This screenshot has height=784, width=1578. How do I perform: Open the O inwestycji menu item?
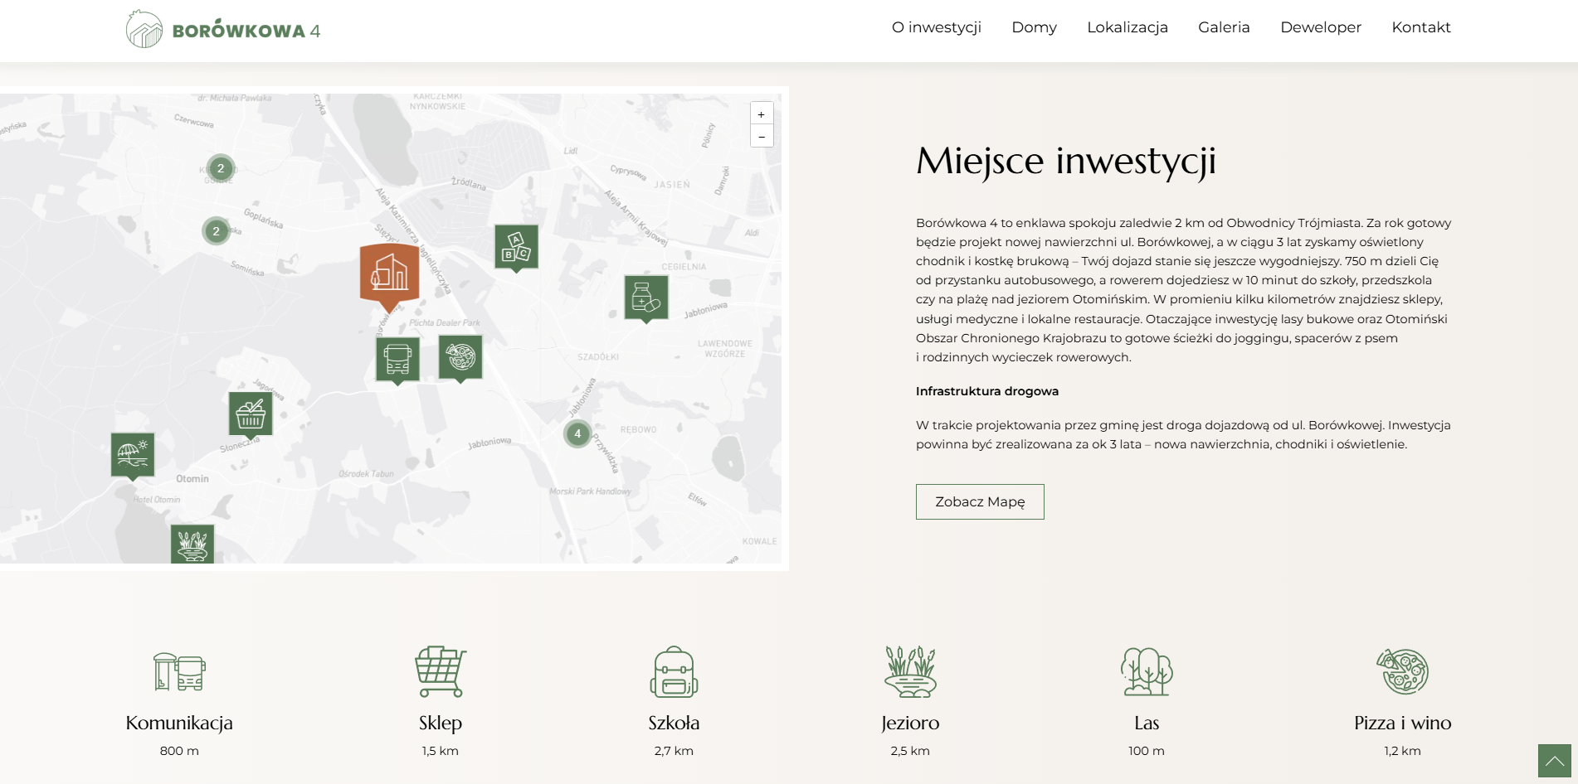click(x=937, y=27)
